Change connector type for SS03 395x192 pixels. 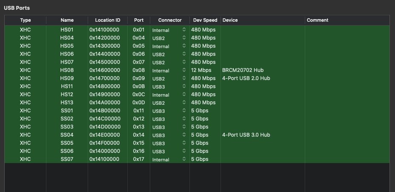pos(169,127)
